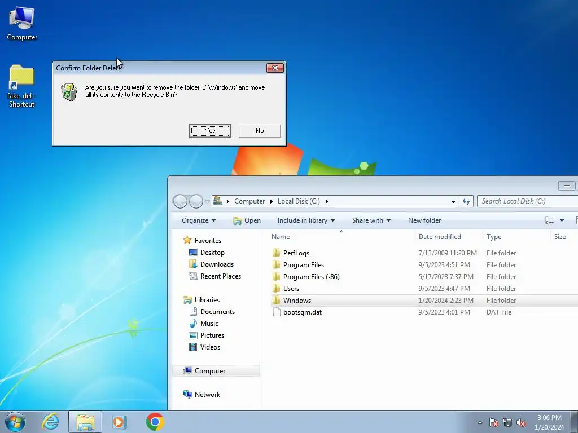Viewport: 578px width, 433px height.
Task: Open the Computer desktop icon
Action: coord(22,24)
